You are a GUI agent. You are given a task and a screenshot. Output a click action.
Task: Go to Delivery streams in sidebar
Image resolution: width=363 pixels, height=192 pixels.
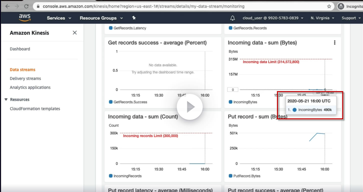(x=25, y=78)
